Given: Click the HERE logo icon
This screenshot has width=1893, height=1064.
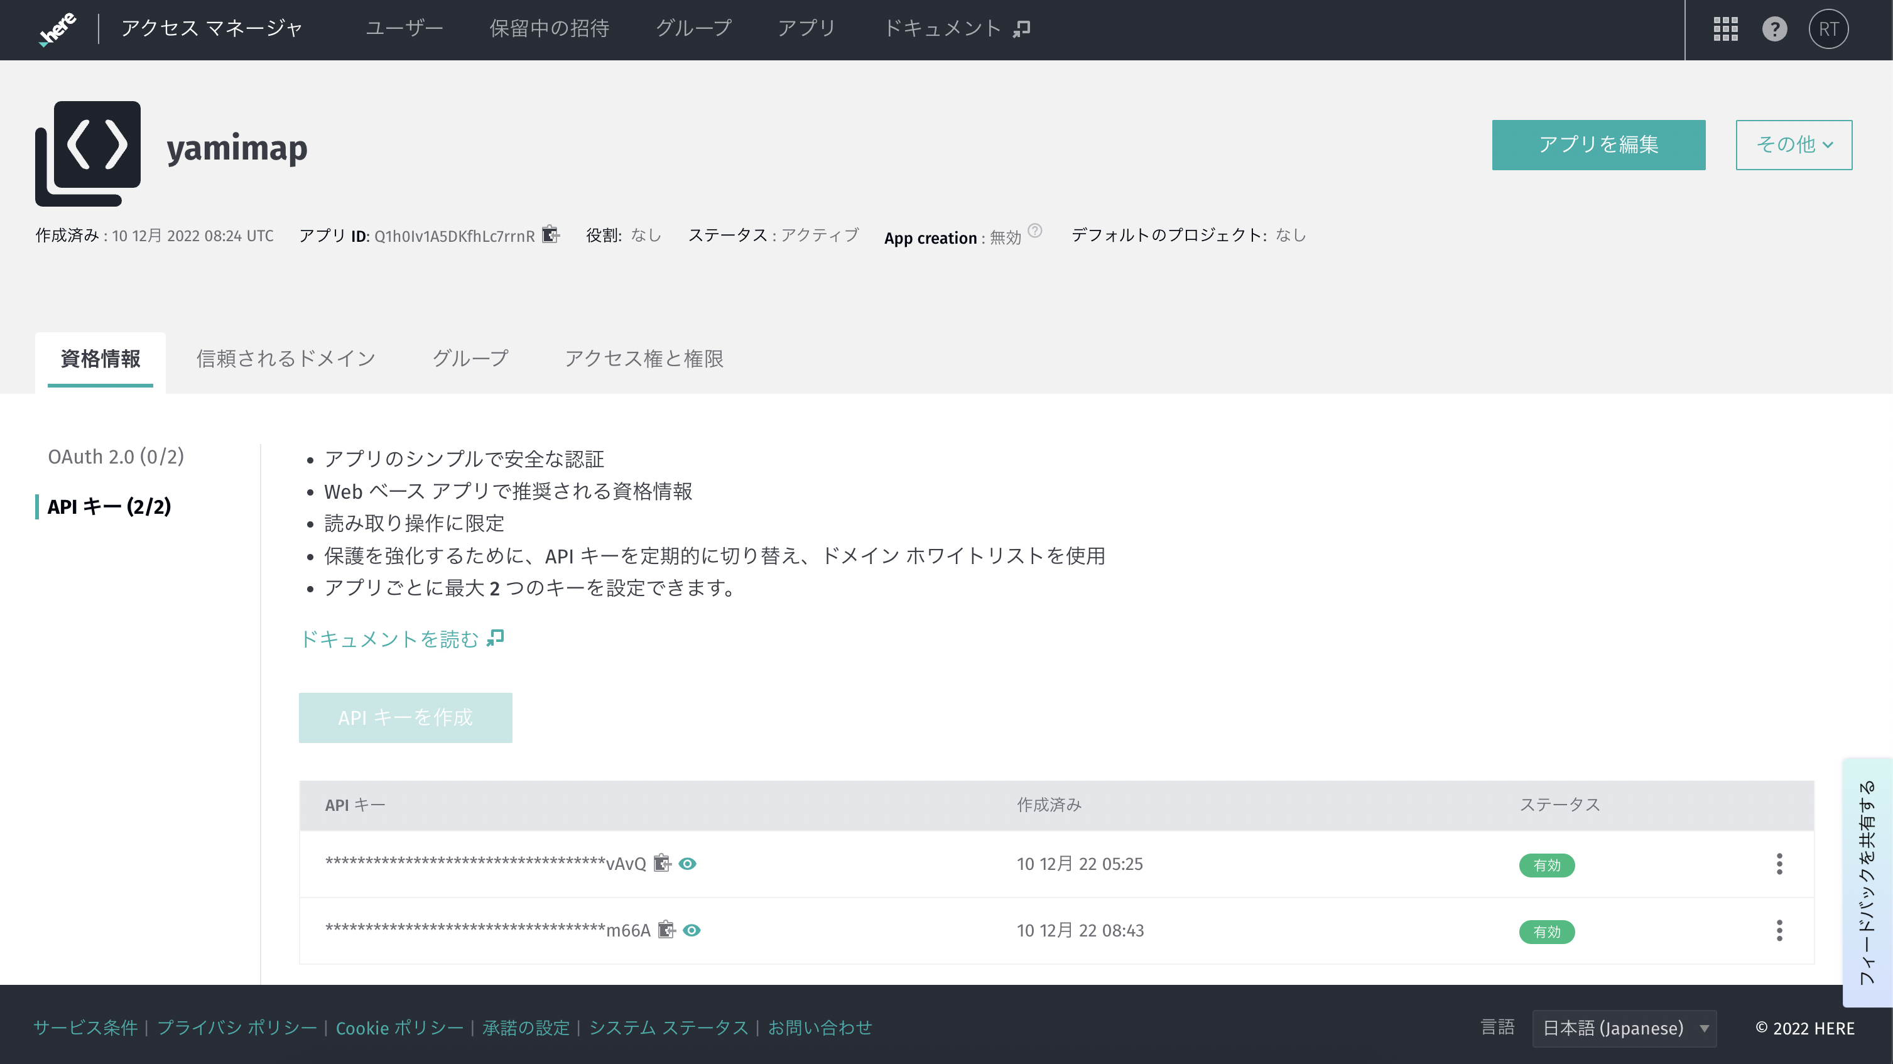Looking at the screenshot, I should click(x=58, y=29).
